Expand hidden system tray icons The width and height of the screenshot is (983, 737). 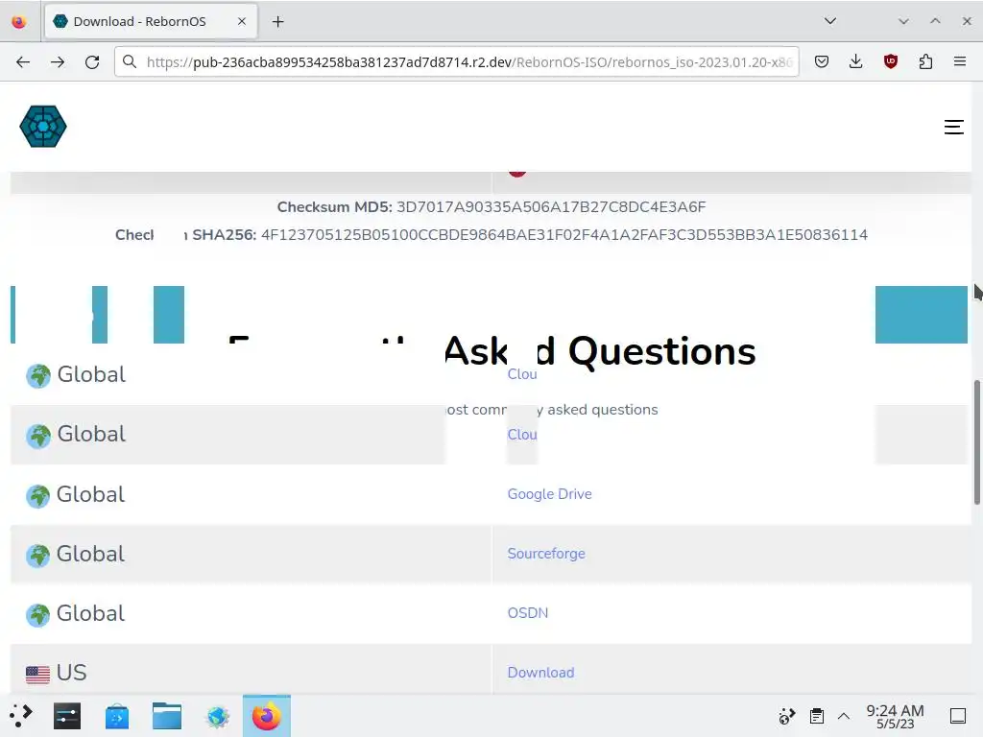tap(844, 716)
